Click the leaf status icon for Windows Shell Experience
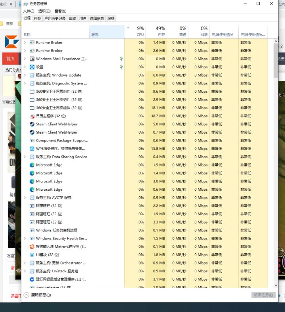 (x=121, y=59)
